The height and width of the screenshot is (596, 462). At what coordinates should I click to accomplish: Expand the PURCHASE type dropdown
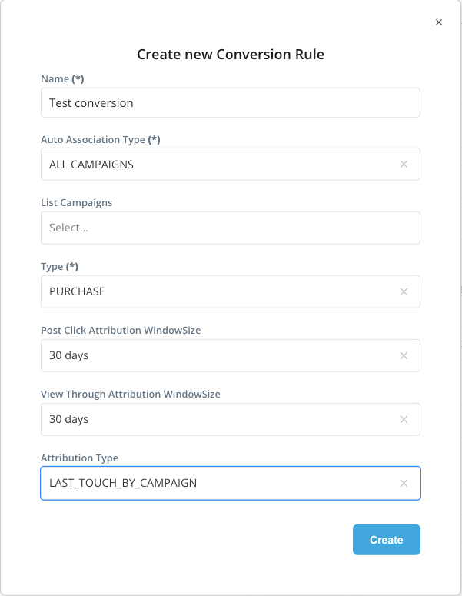pos(215,291)
